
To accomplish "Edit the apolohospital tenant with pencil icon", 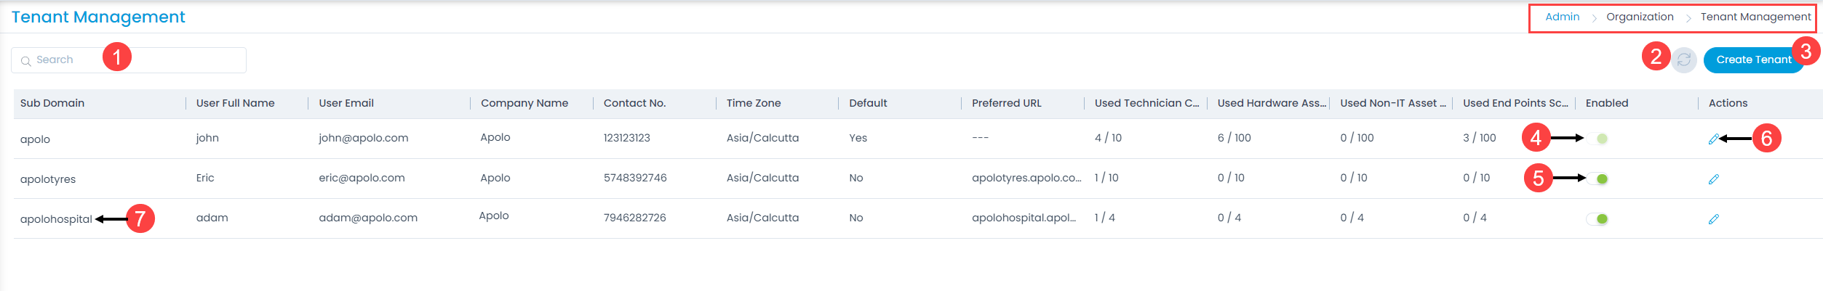I will (1714, 219).
